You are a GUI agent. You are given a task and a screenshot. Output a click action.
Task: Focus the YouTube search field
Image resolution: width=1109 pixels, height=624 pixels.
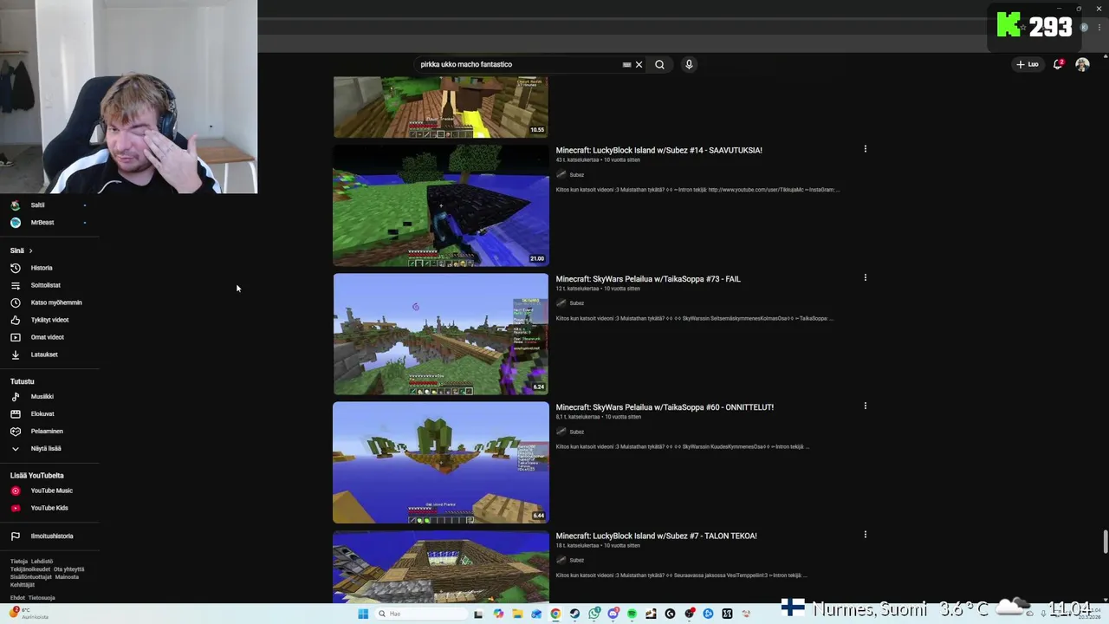tap(518, 64)
